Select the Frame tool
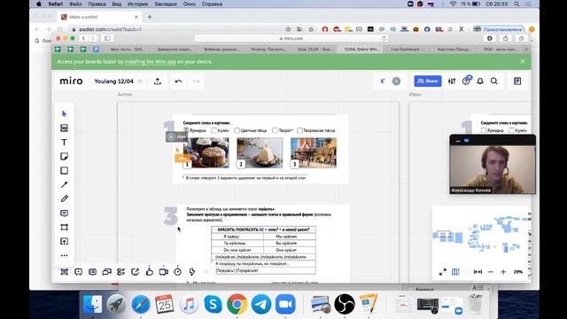 point(65,227)
